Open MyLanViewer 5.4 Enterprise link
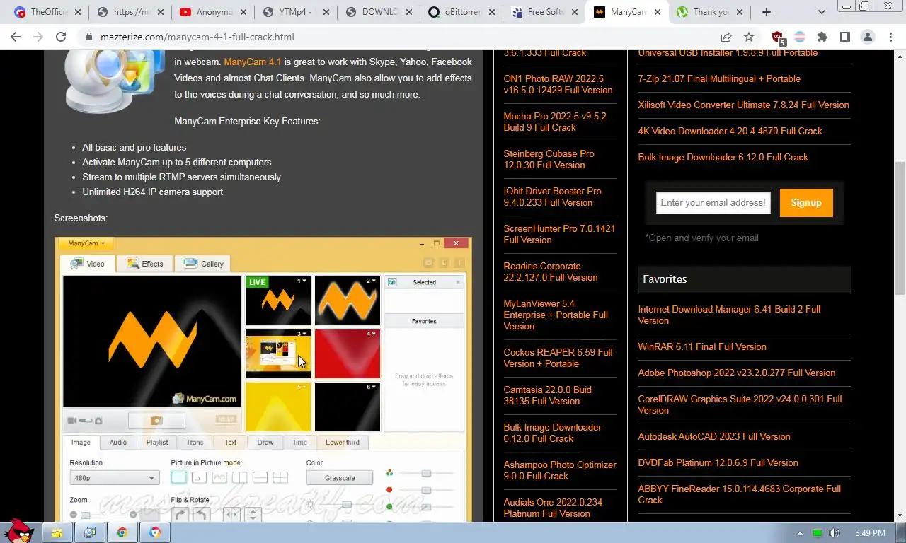 click(x=556, y=315)
